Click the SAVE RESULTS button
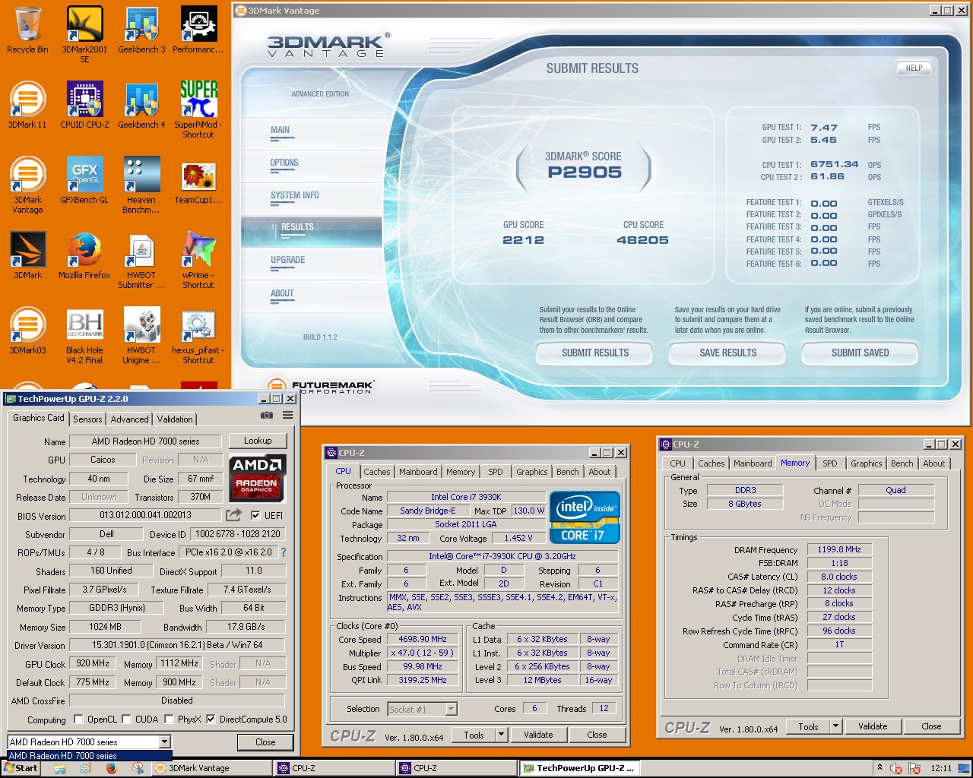 pos(727,353)
